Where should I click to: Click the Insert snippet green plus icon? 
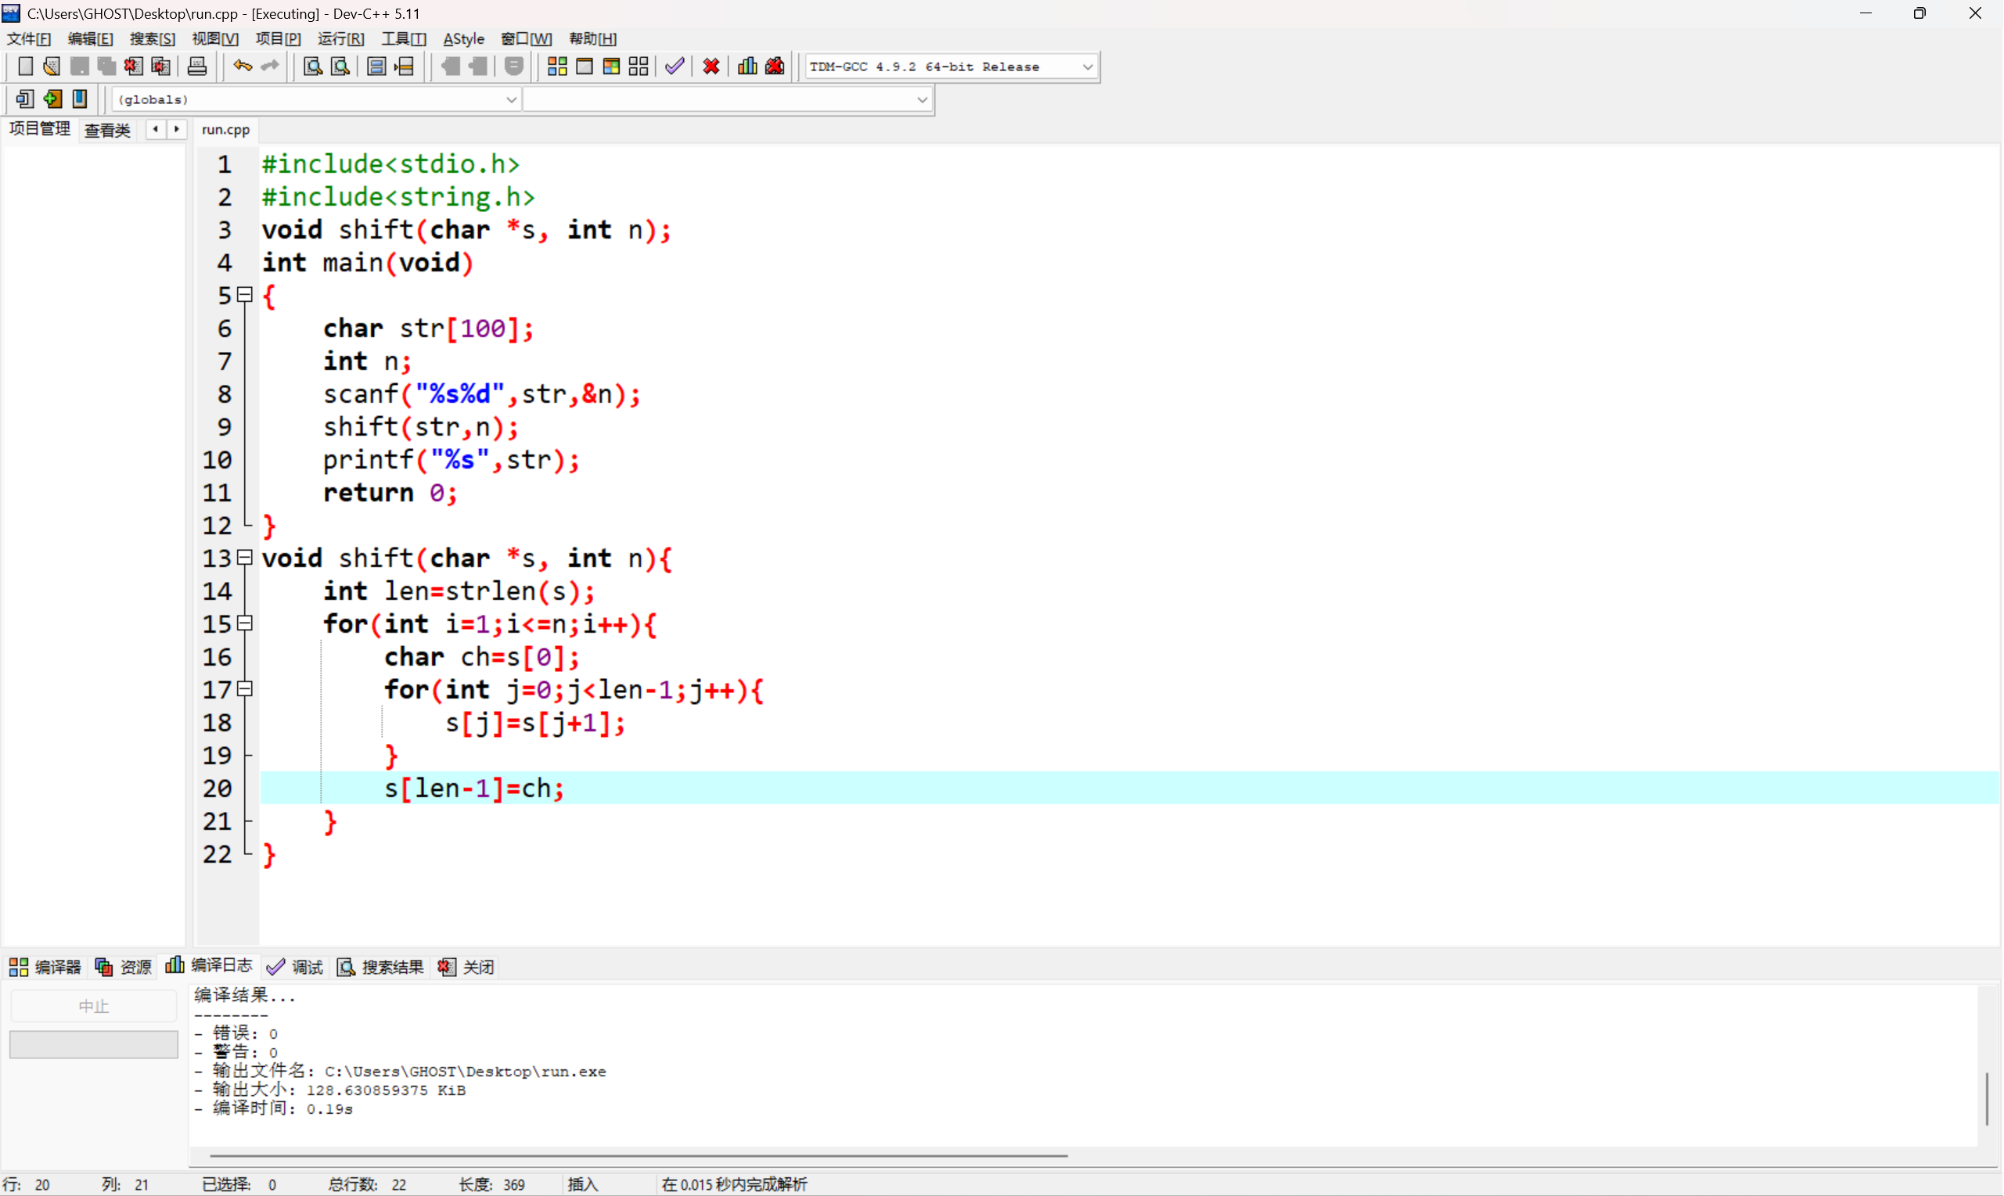[x=53, y=99]
